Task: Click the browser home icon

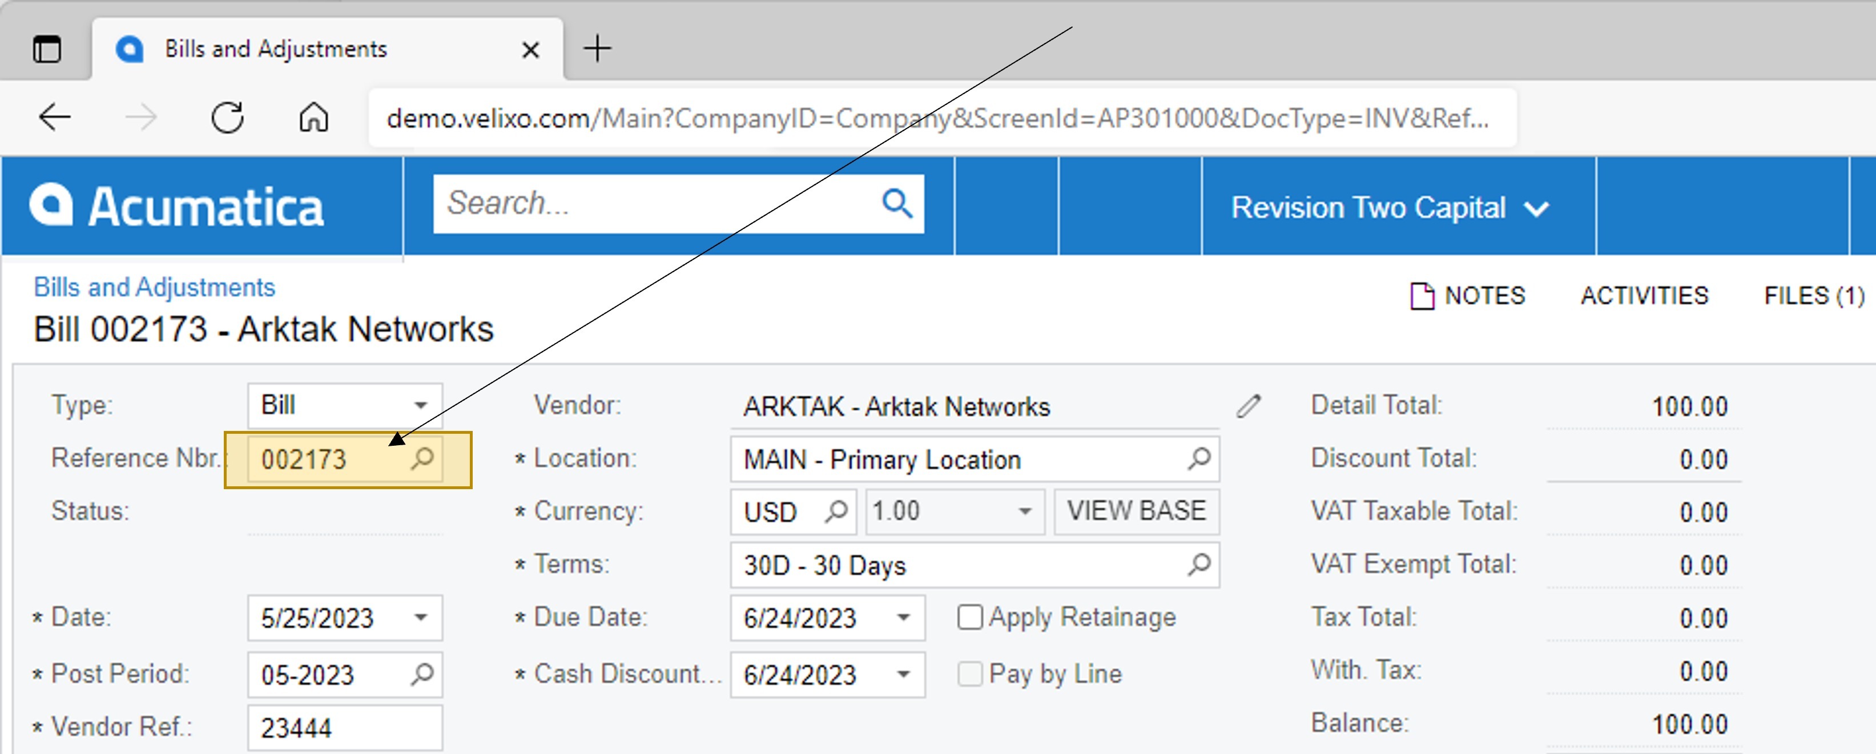Action: pyautogui.click(x=314, y=117)
